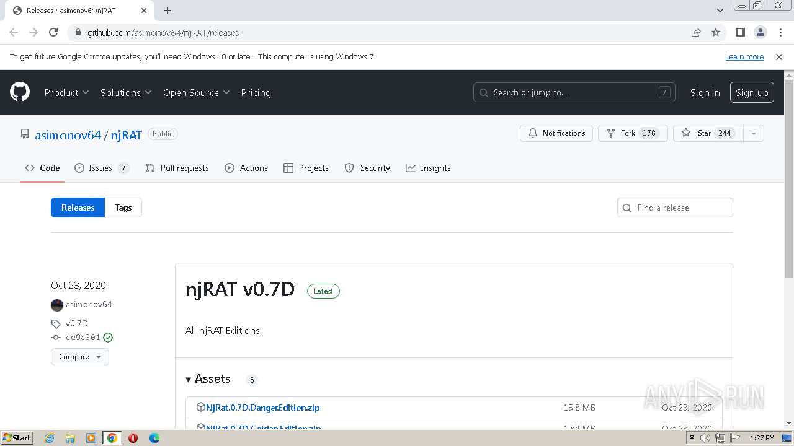Open commit ce9a301
The width and height of the screenshot is (794, 446).
click(83, 338)
